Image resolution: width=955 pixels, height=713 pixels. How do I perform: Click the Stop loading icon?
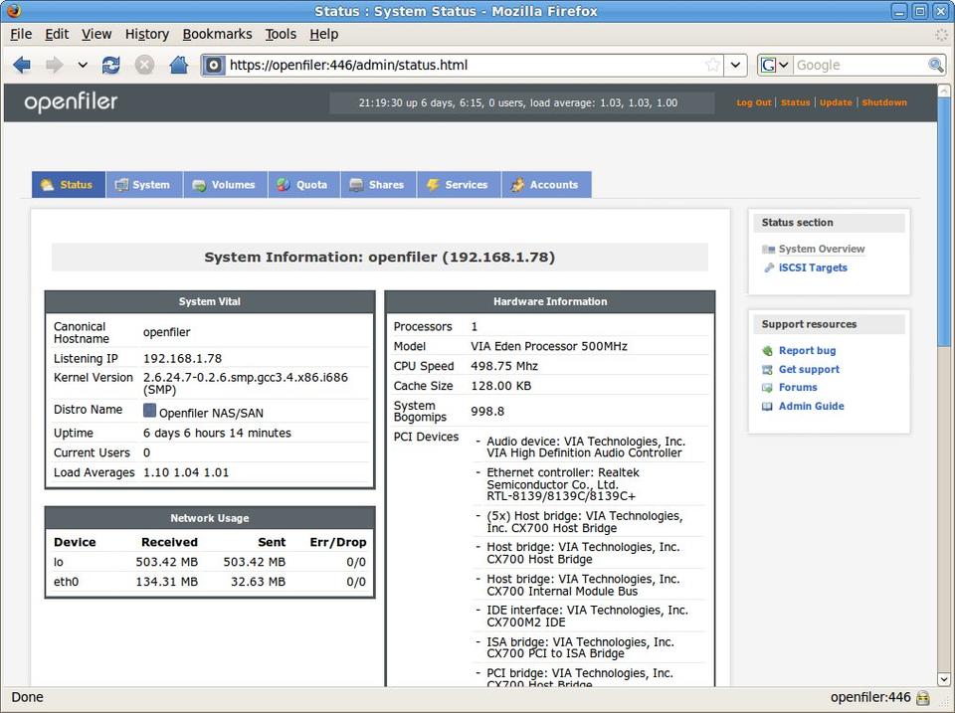coord(144,65)
